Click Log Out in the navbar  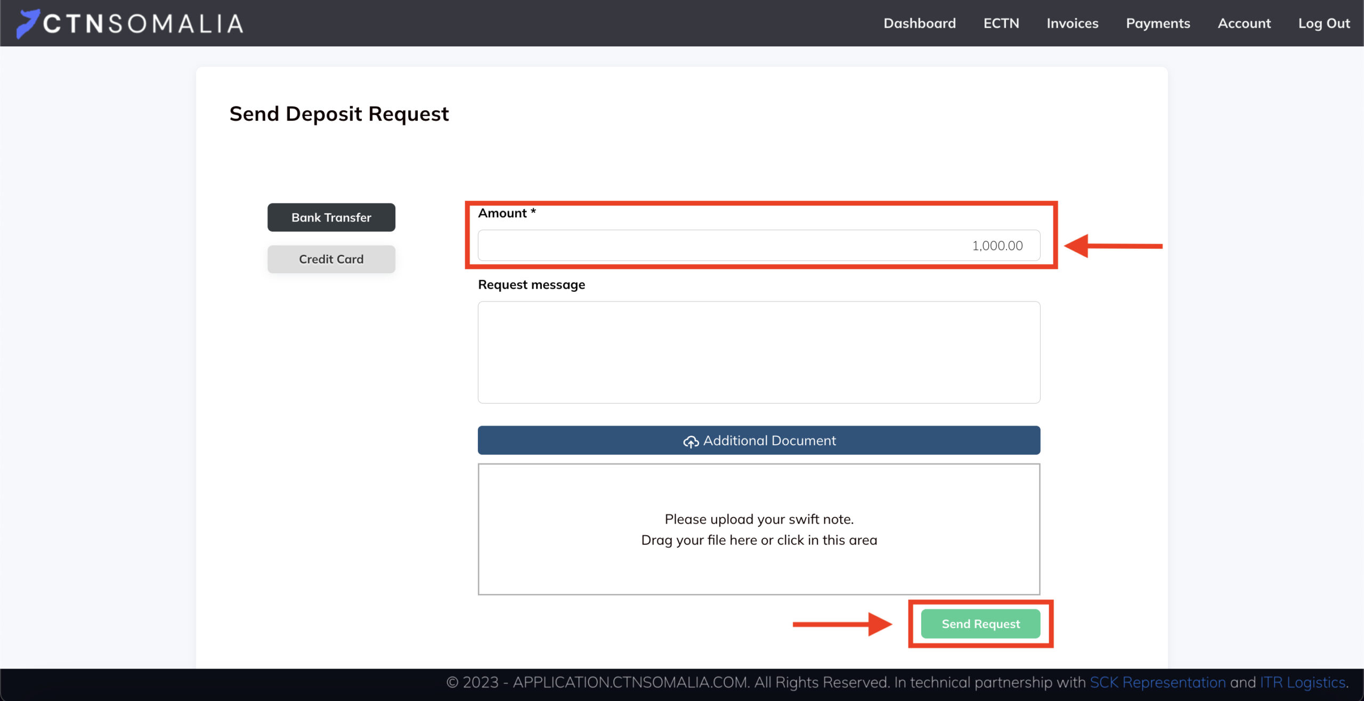[1324, 23]
